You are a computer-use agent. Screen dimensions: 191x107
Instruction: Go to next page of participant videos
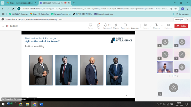pyautogui.click(x=178, y=76)
